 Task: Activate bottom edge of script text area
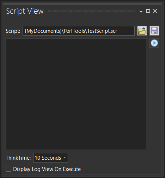(x=76, y=150)
